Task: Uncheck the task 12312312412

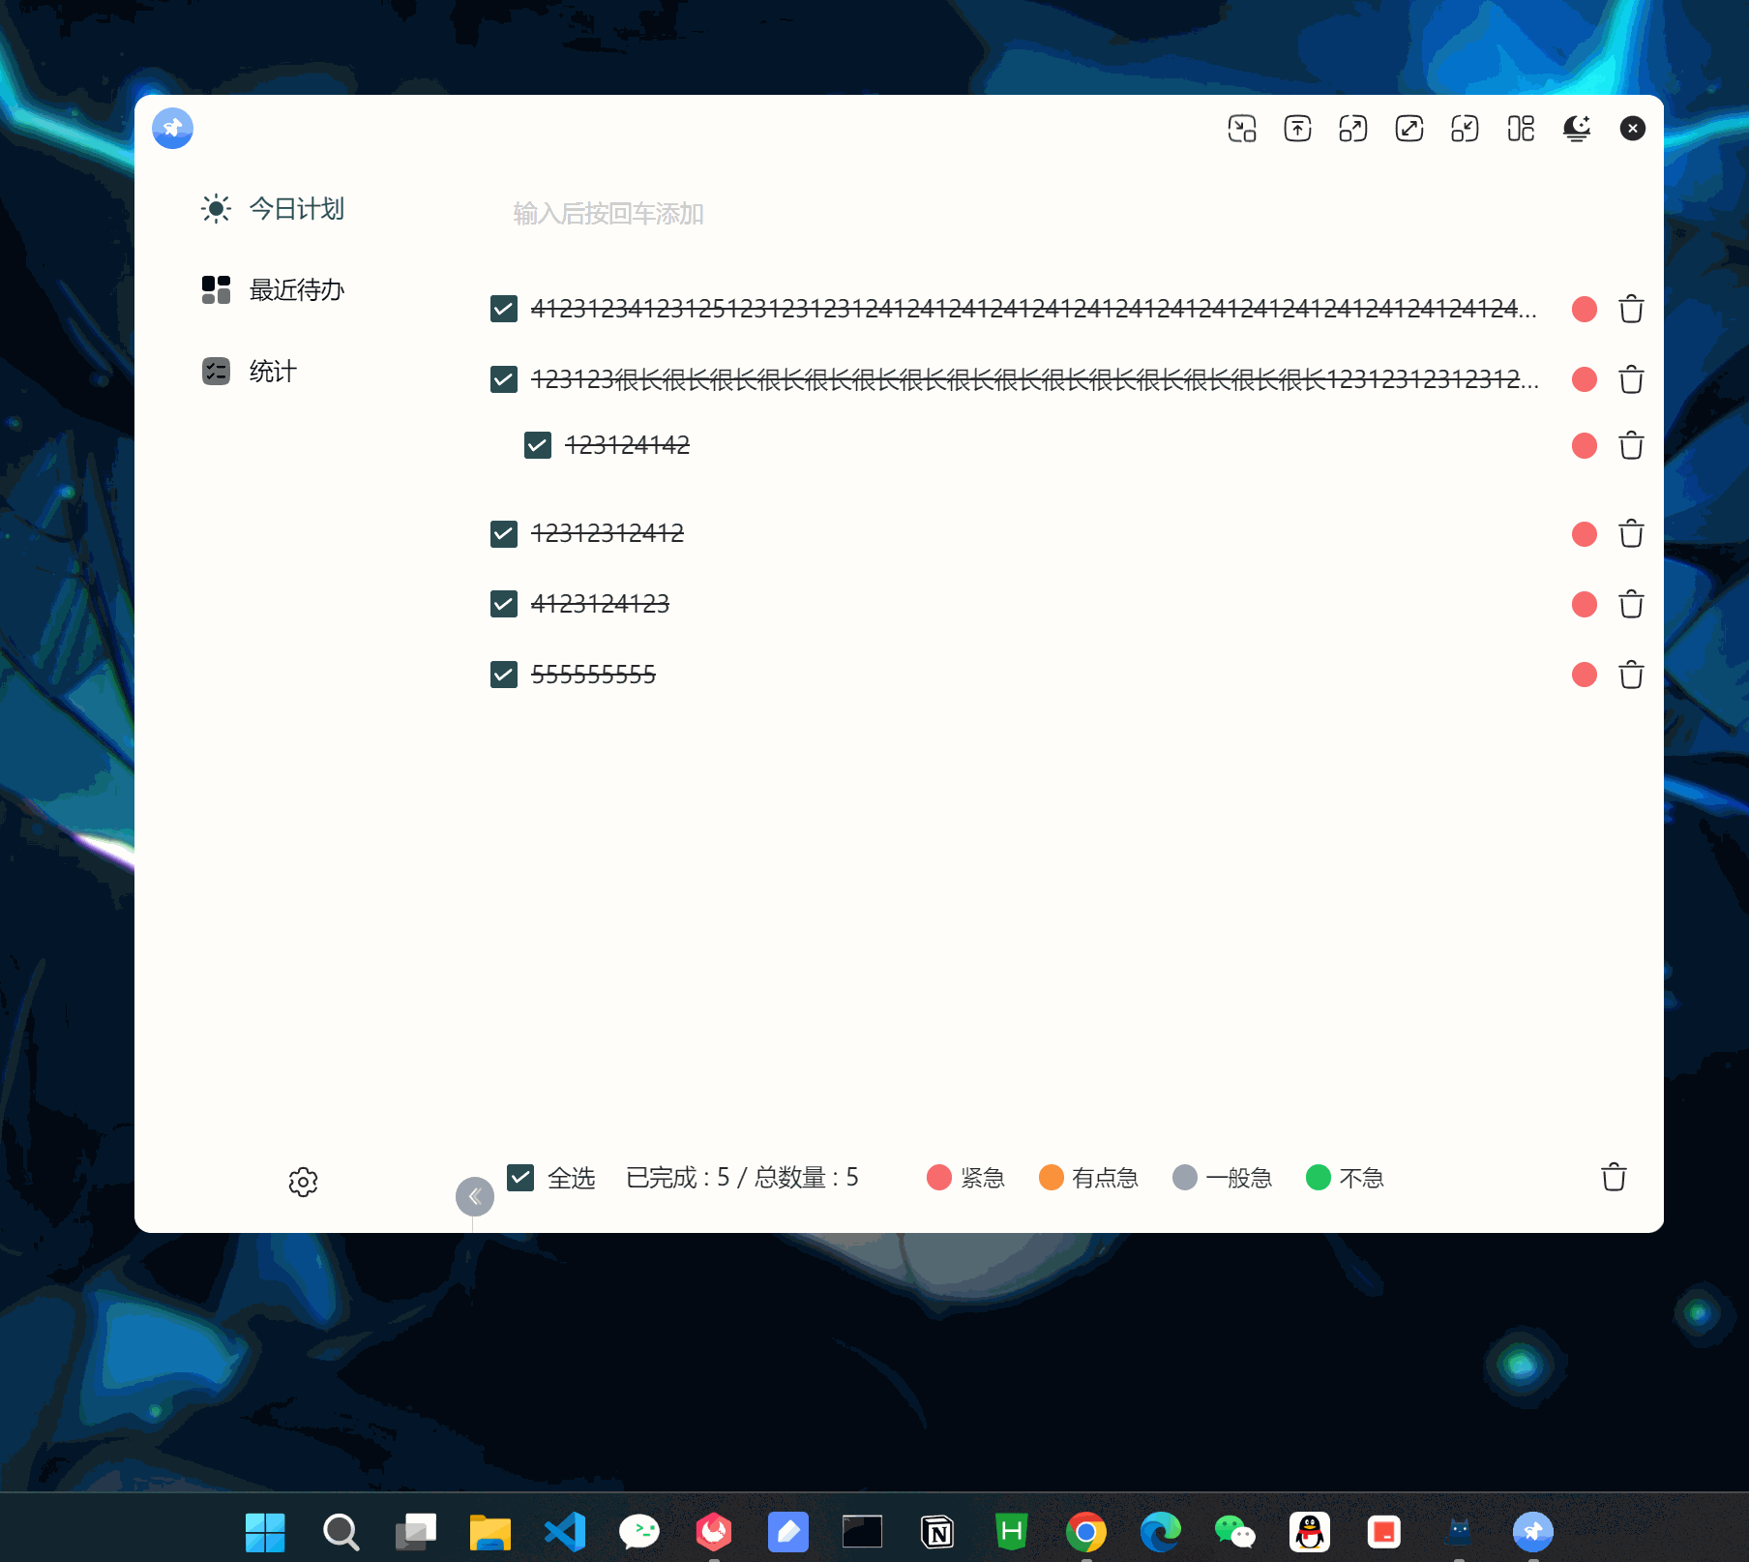Action: [x=503, y=533]
